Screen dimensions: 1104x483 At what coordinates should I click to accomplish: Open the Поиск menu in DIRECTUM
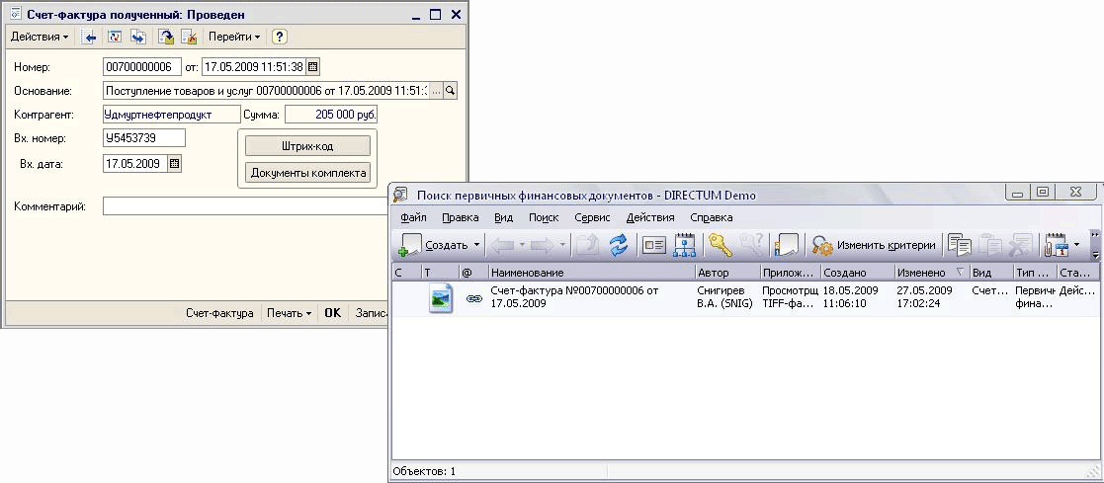coord(544,217)
